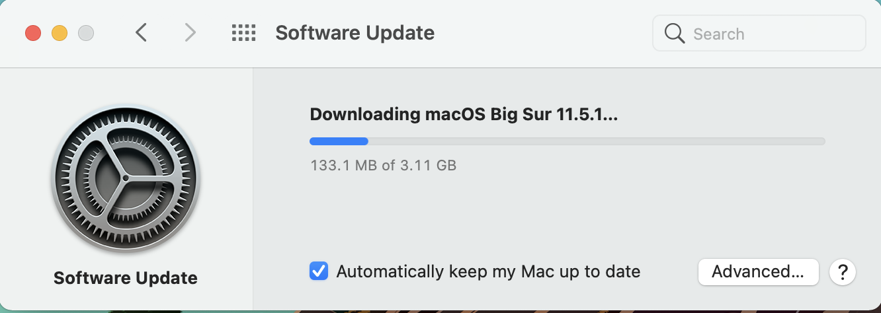Image resolution: width=881 pixels, height=313 pixels.
Task: Click the Software Update window title
Action: [x=355, y=33]
